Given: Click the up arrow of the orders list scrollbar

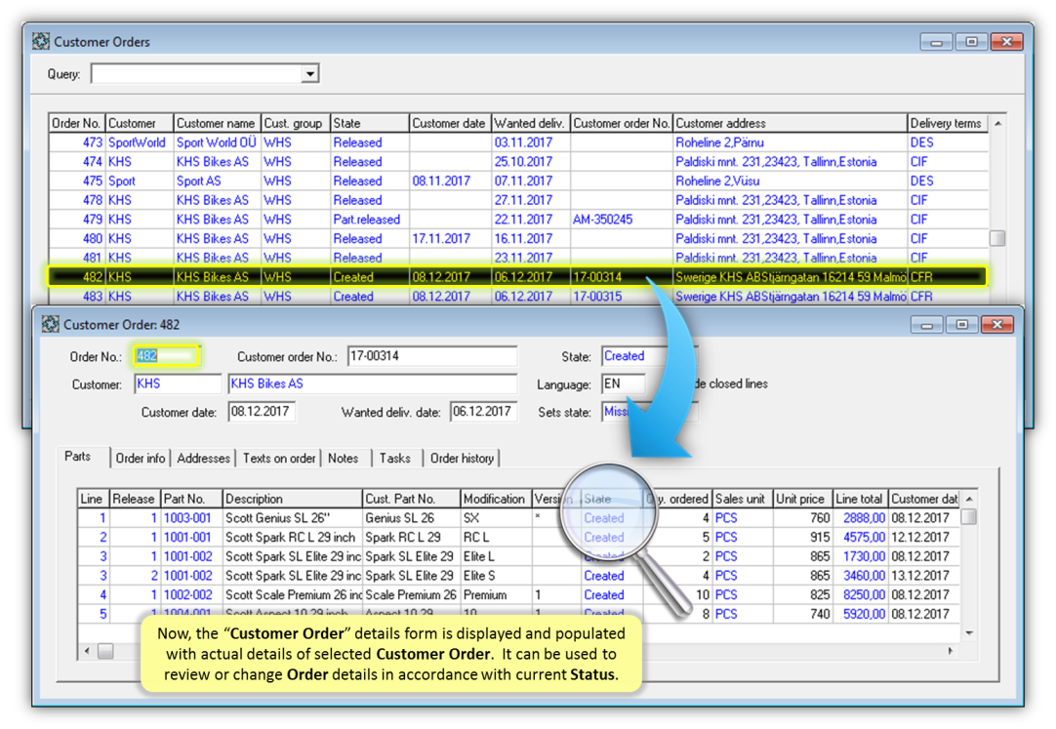Looking at the screenshot, I should [x=997, y=123].
